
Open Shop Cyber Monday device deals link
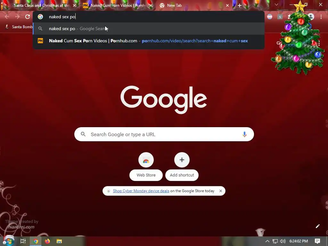(x=141, y=191)
